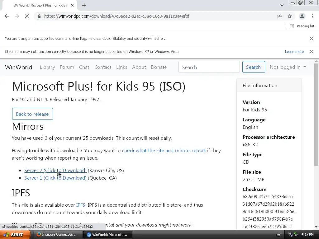The height and width of the screenshot is (239, 319).
Task: Click Learn more about unsupported Windows
Action: (294, 52)
